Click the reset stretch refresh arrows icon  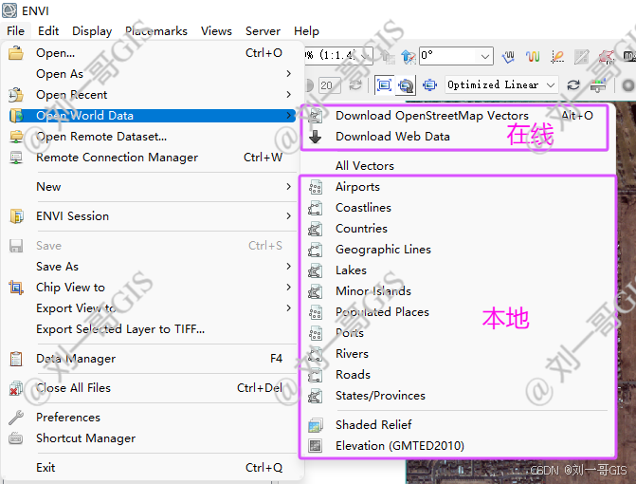click(x=573, y=84)
